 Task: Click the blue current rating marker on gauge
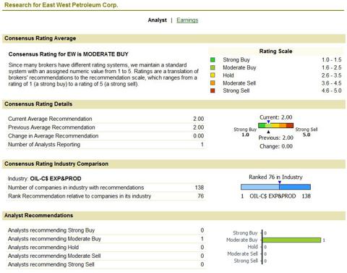tap(268, 122)
